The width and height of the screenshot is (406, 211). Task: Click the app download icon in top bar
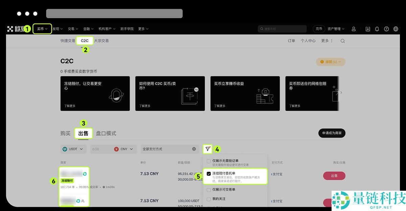pyautogui.click(x=368, y=29)
